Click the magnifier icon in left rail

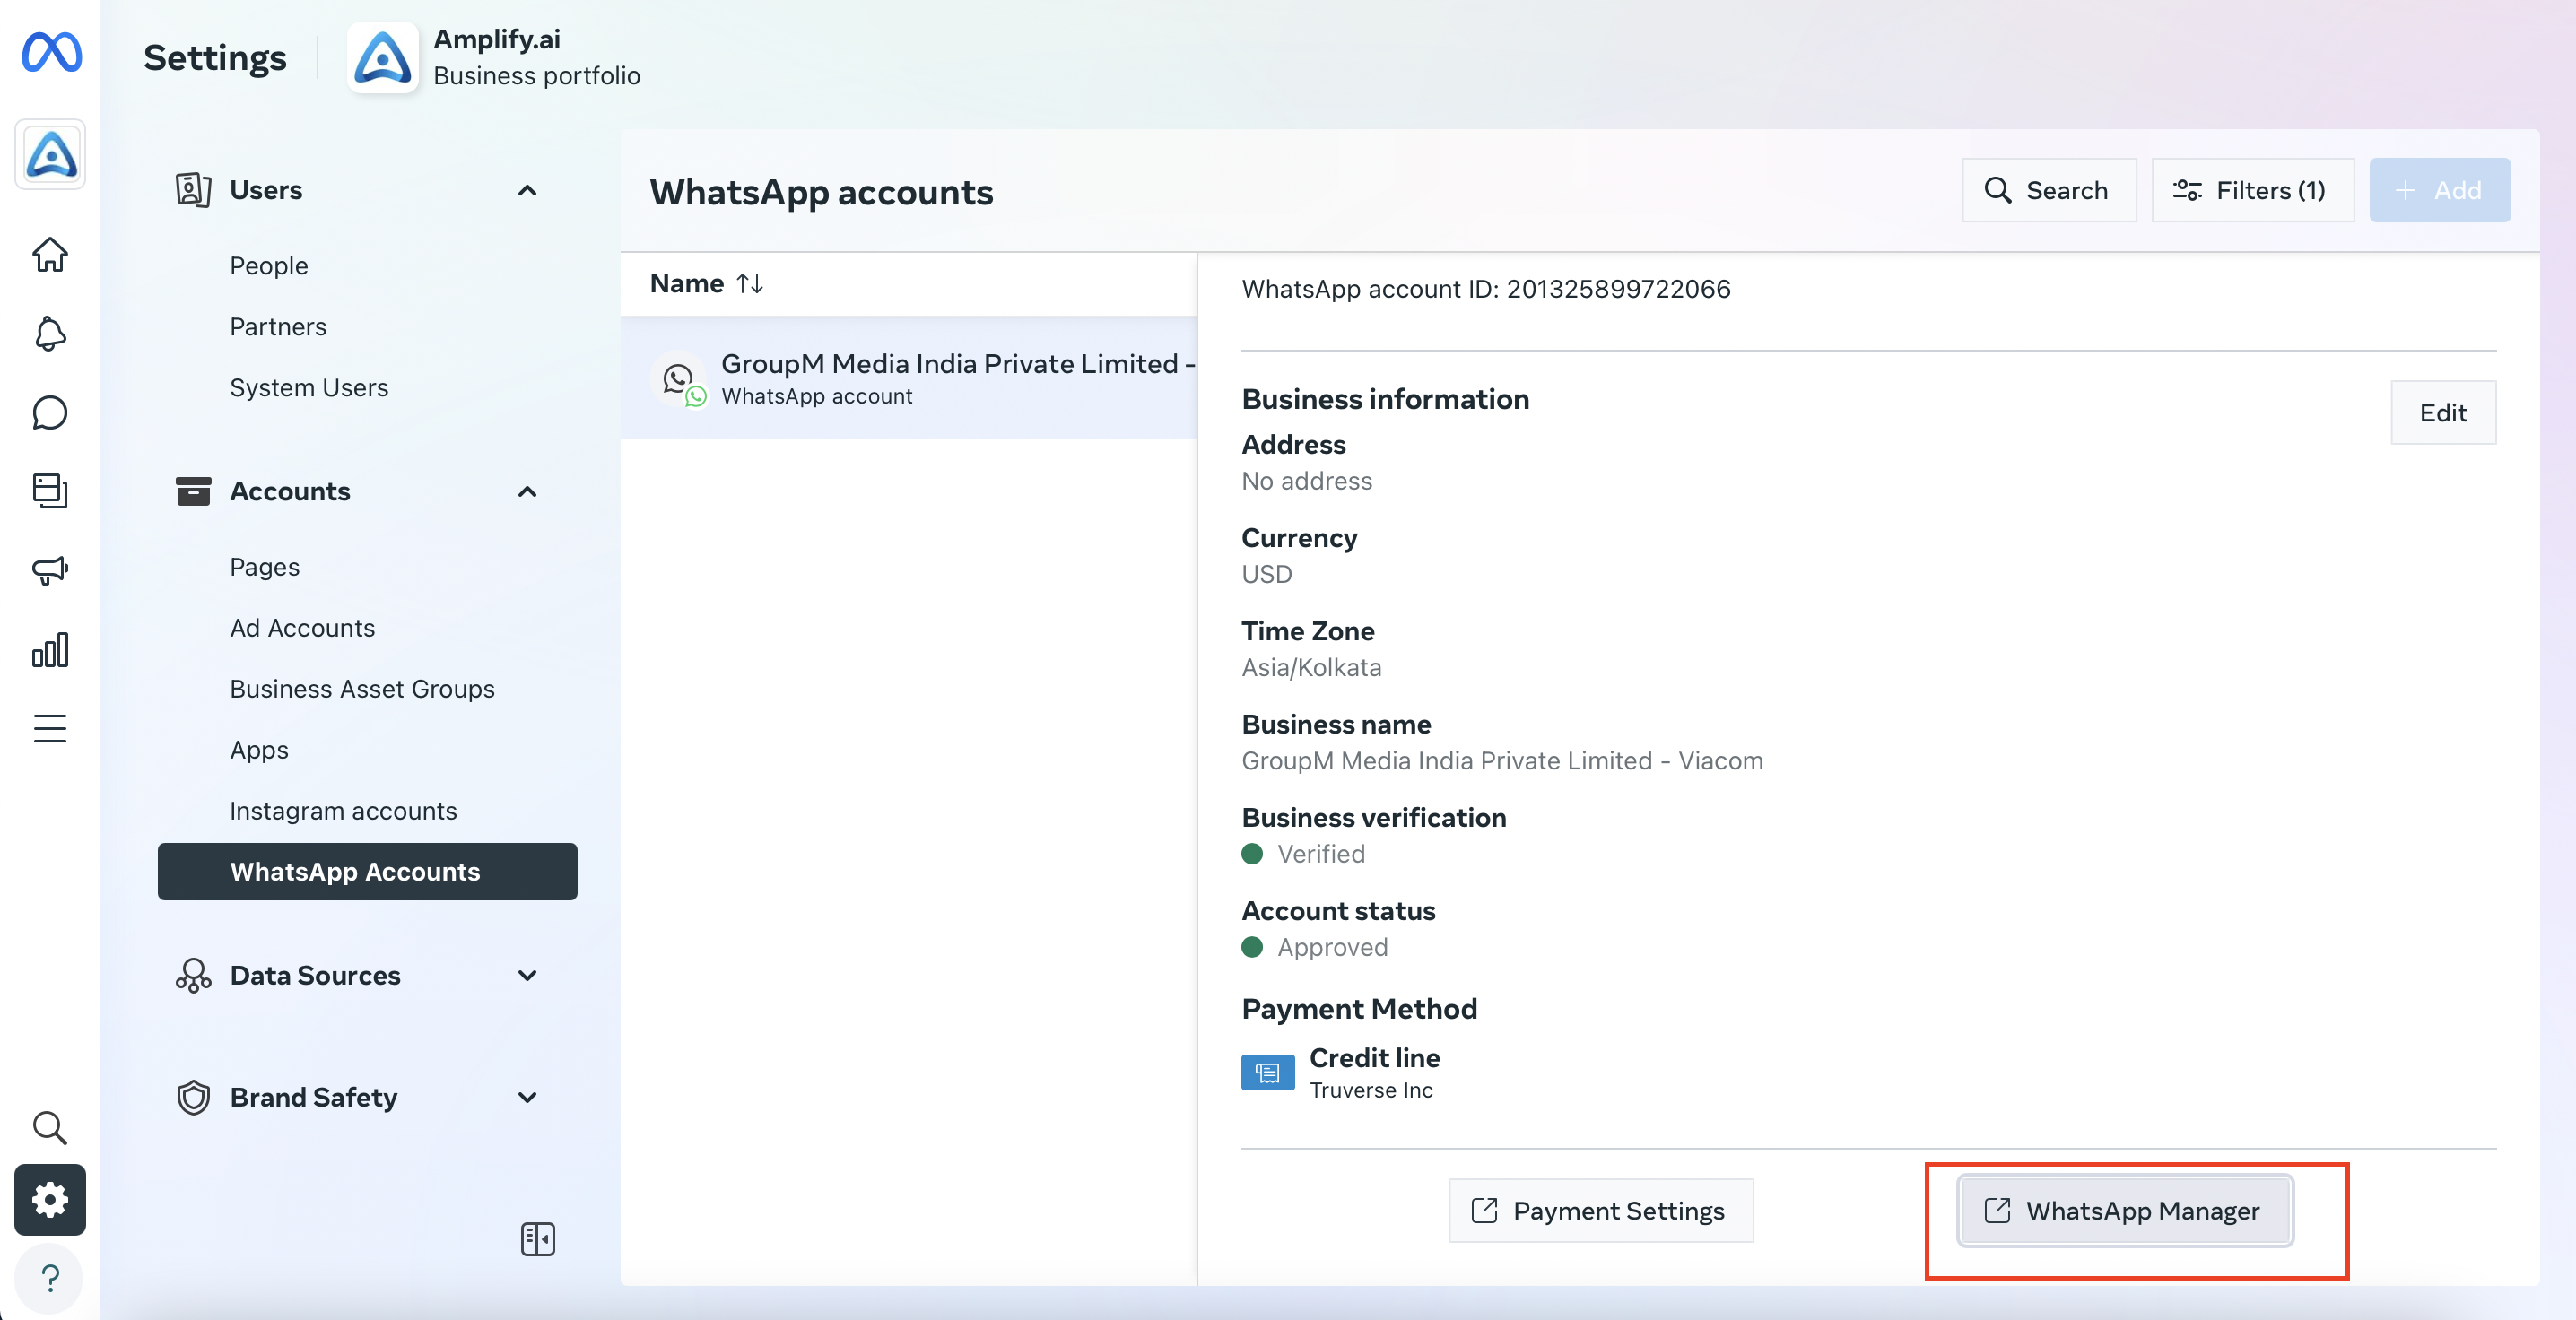pos(50,1128)
